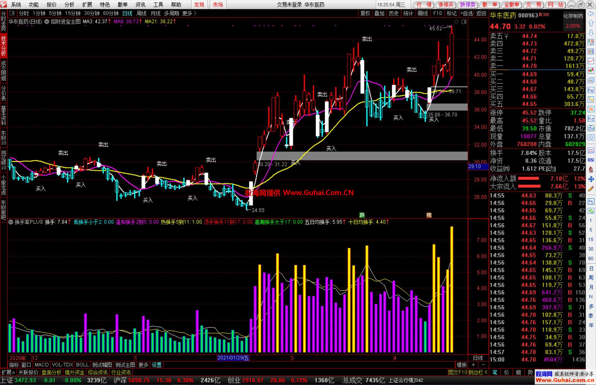The width and height of the screenshot is (596, 385).
Task: Click the 张停买 button
Action: tap(446, 4)
